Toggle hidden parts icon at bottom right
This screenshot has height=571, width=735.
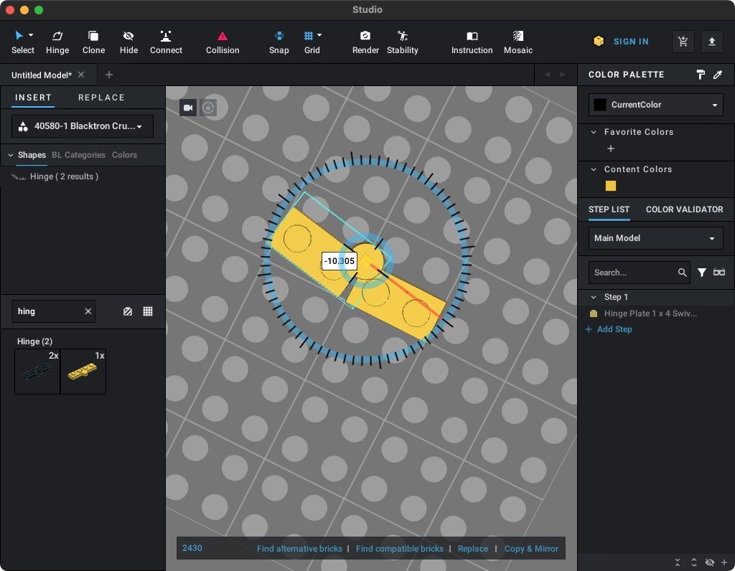click(710, 562)
